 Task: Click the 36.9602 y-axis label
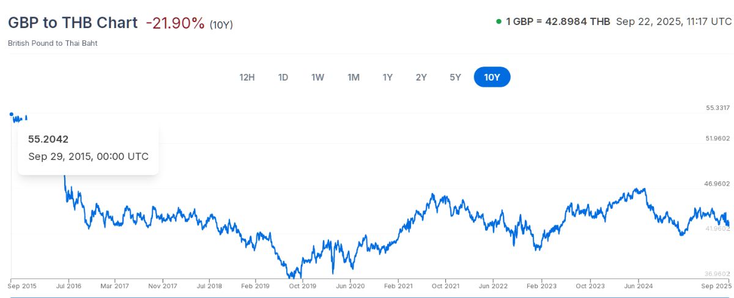(718, 274)
